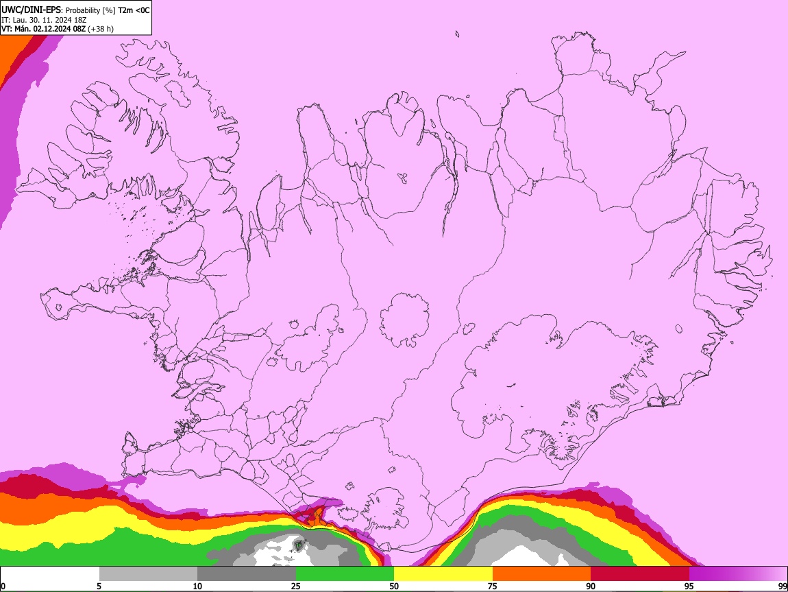
Task: Click the 'IT: Lau. 30. 11. 2024 18Z' line
Action: coord(44,20)
